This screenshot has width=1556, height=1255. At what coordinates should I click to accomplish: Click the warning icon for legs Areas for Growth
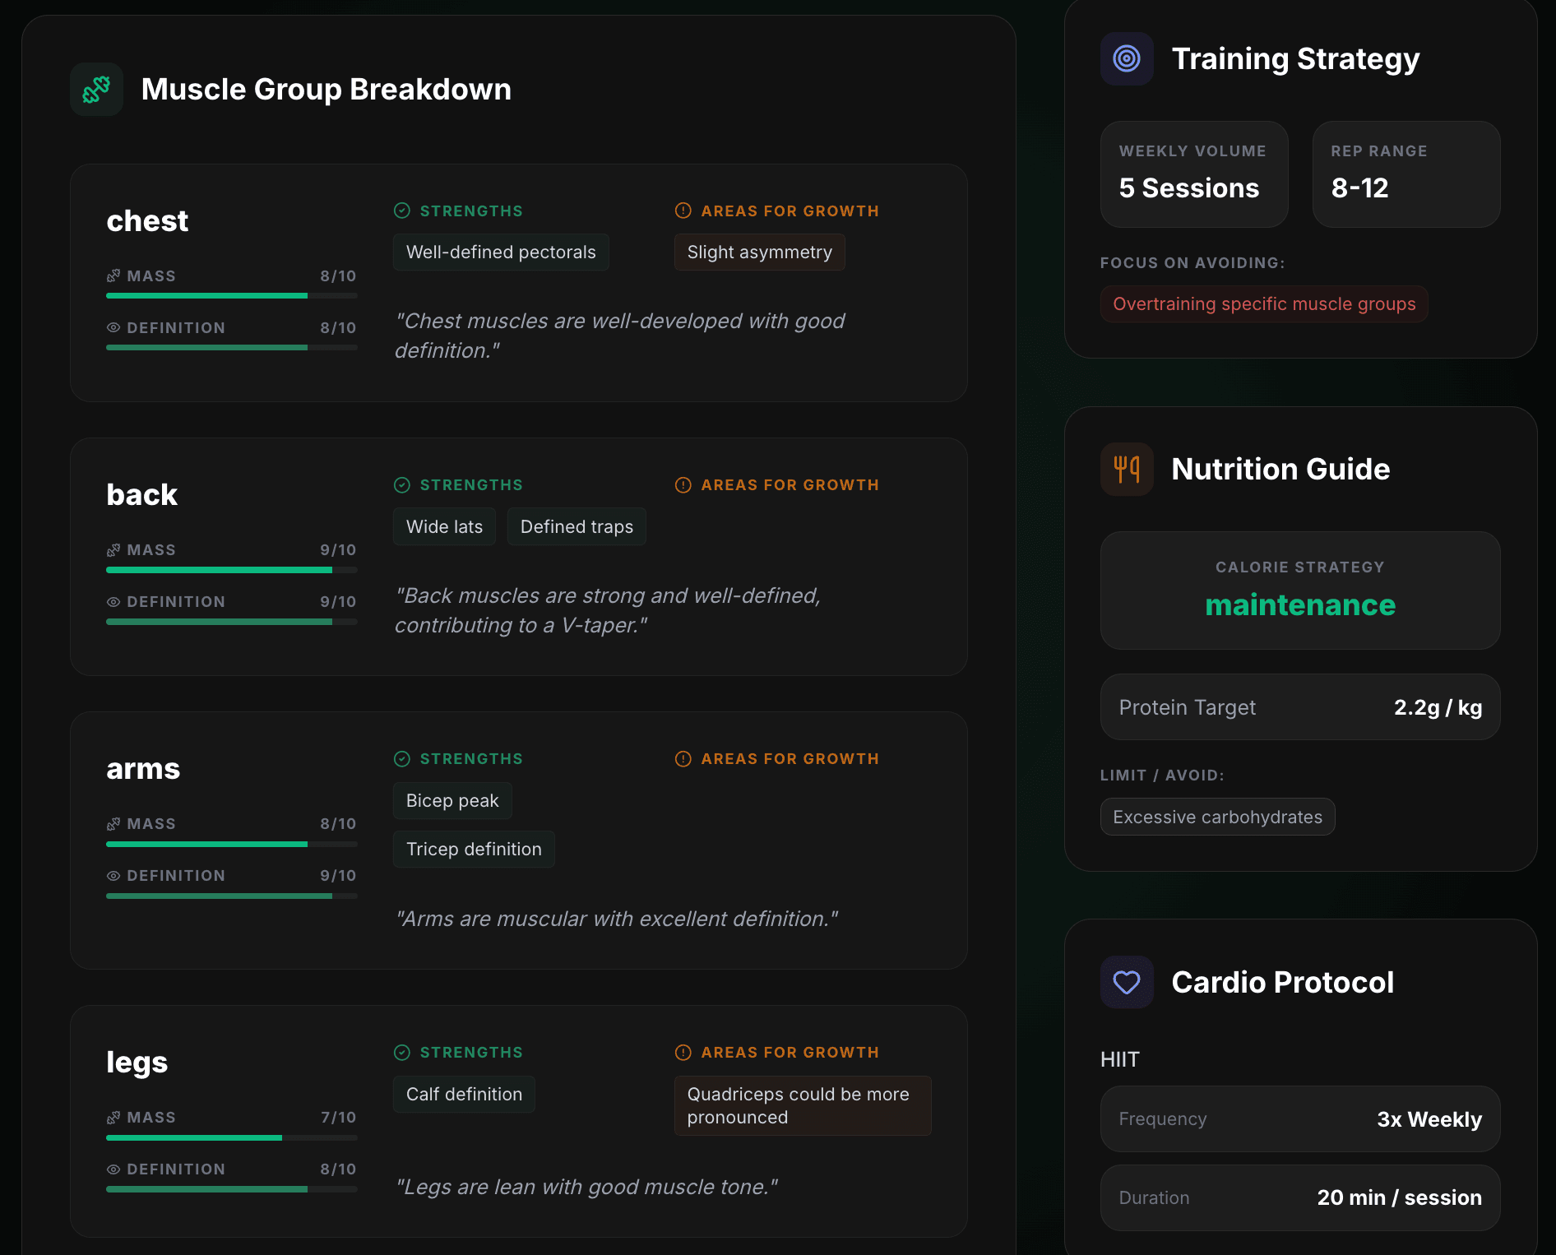pos(683,1053)
